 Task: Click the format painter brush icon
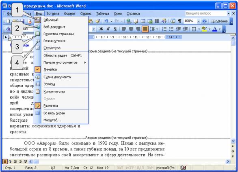click(98, 21)
